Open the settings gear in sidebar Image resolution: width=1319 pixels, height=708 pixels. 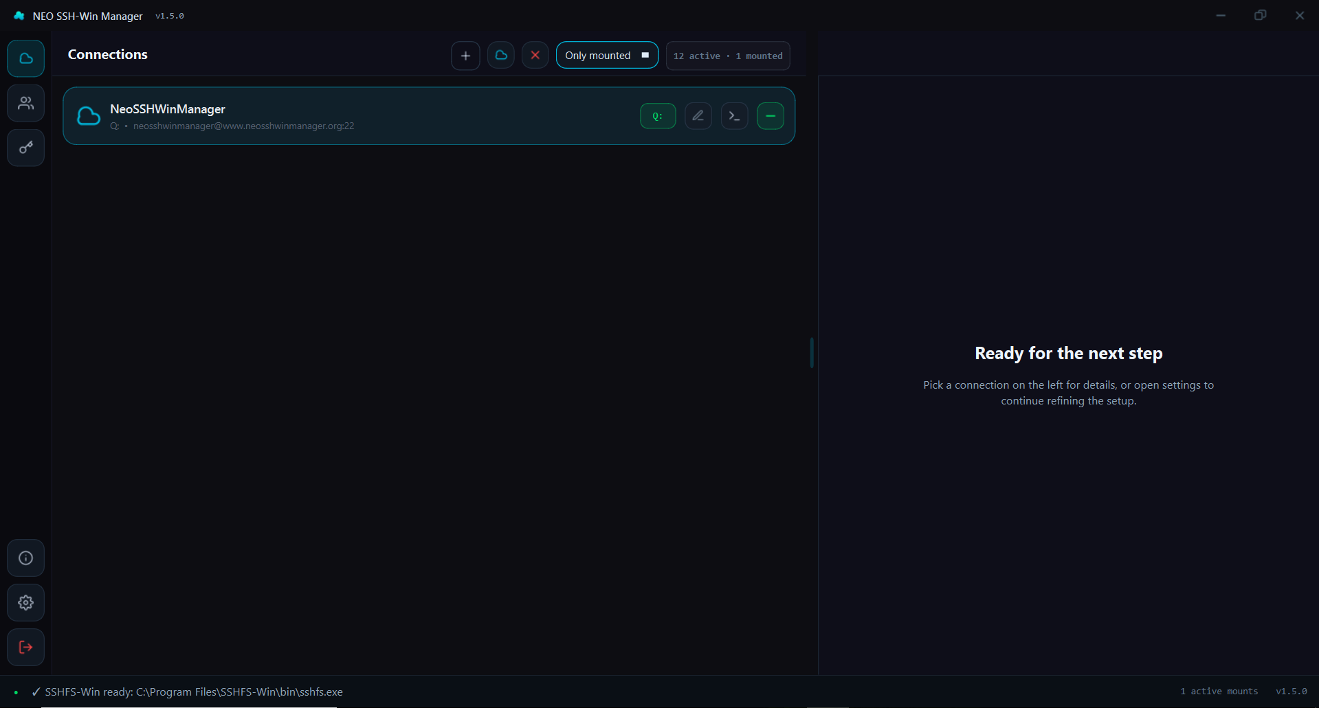pyautogui.click(x=26, y=602)
